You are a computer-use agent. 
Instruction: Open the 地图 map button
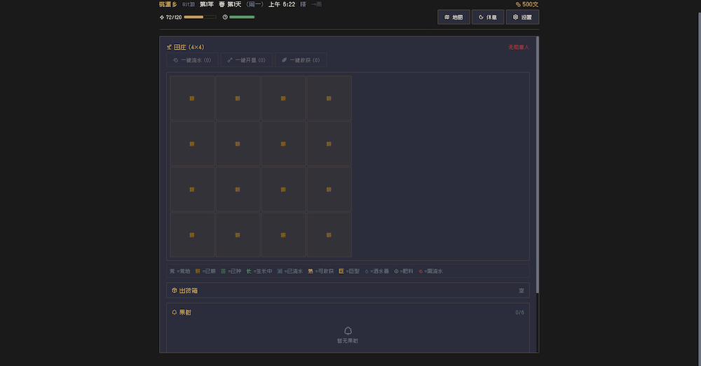point(454,17)
